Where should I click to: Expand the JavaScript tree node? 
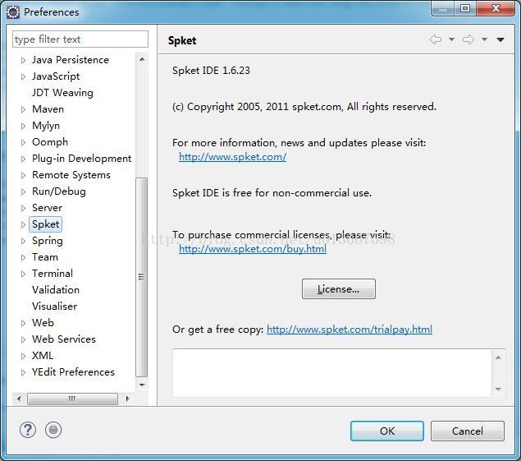23,76
